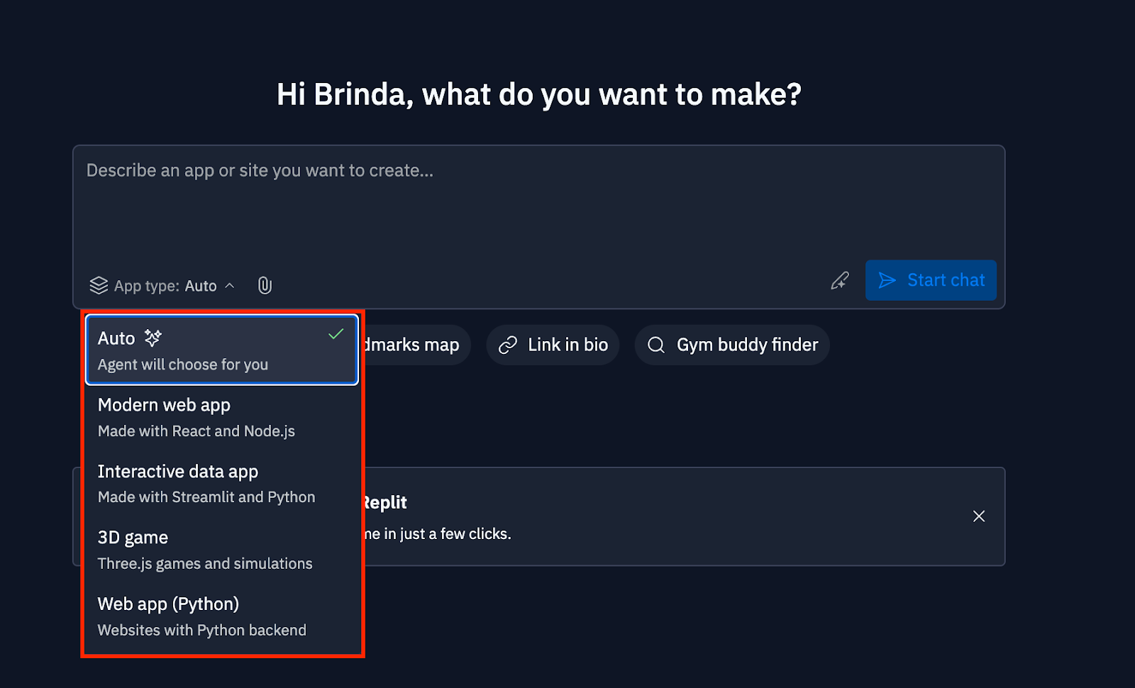Select Interactive data app option

[x=206, y=484]
